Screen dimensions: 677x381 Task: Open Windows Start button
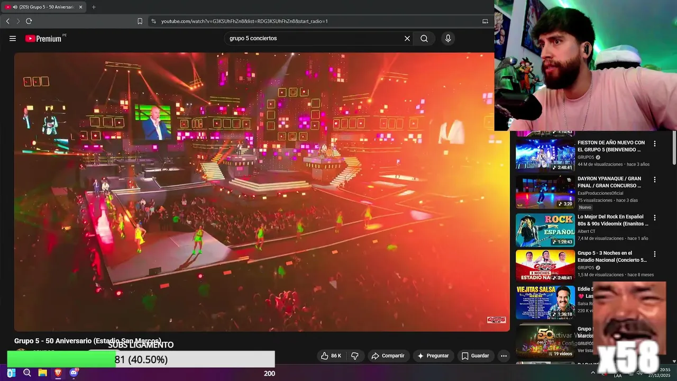coord(11,373)
